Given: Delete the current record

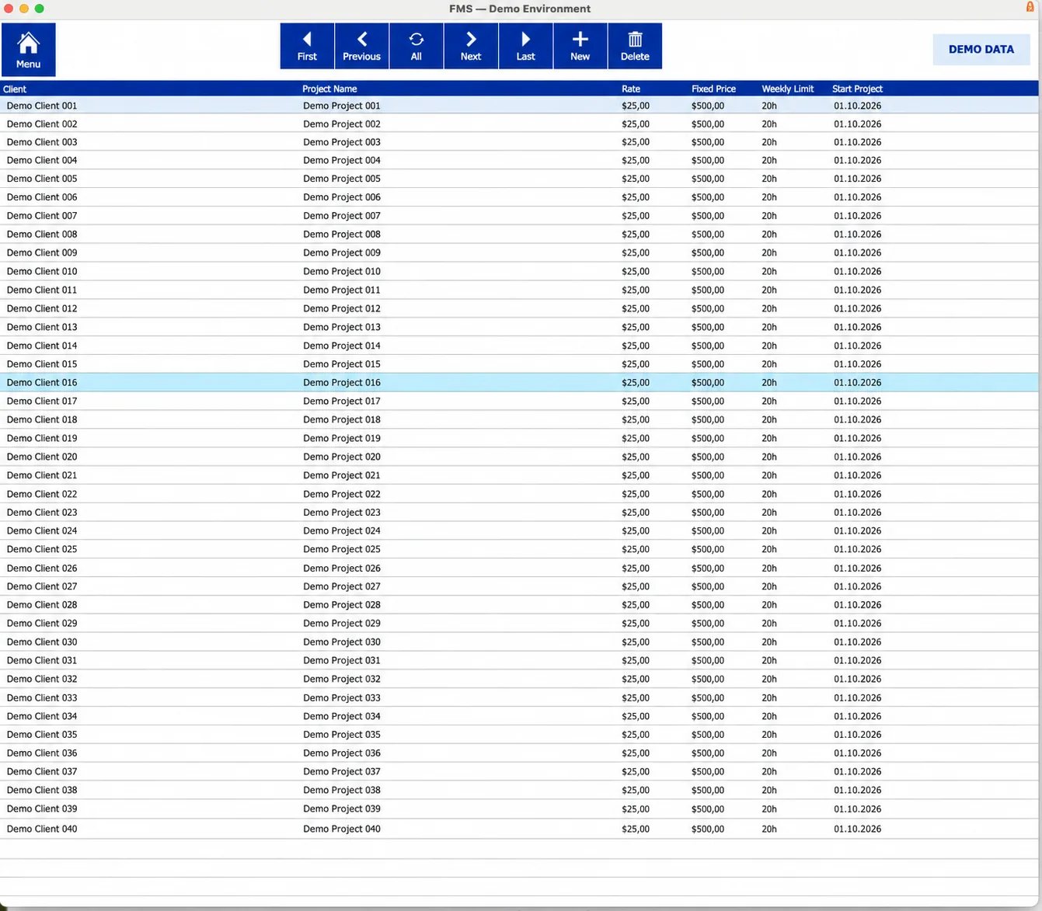Looking at the screenshot, I should pos(635,47).
